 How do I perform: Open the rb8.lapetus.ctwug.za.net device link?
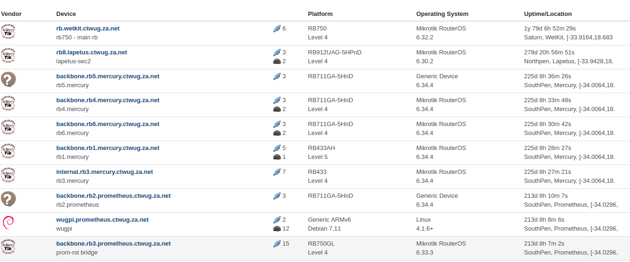91,52
